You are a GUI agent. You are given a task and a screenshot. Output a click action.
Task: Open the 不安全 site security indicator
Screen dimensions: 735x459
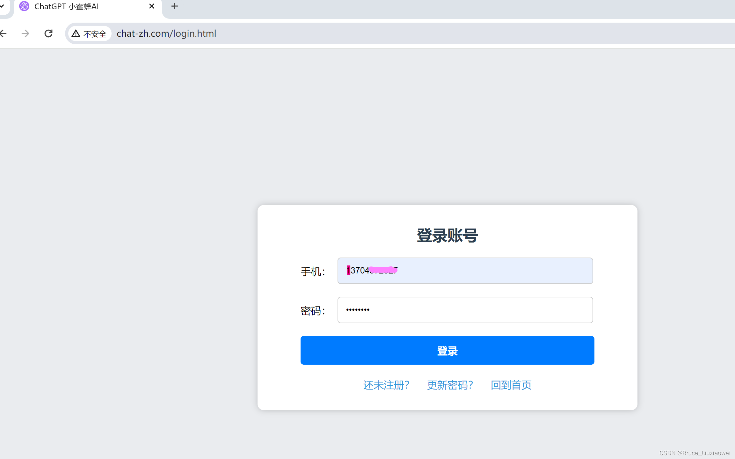tap(89, 33)
